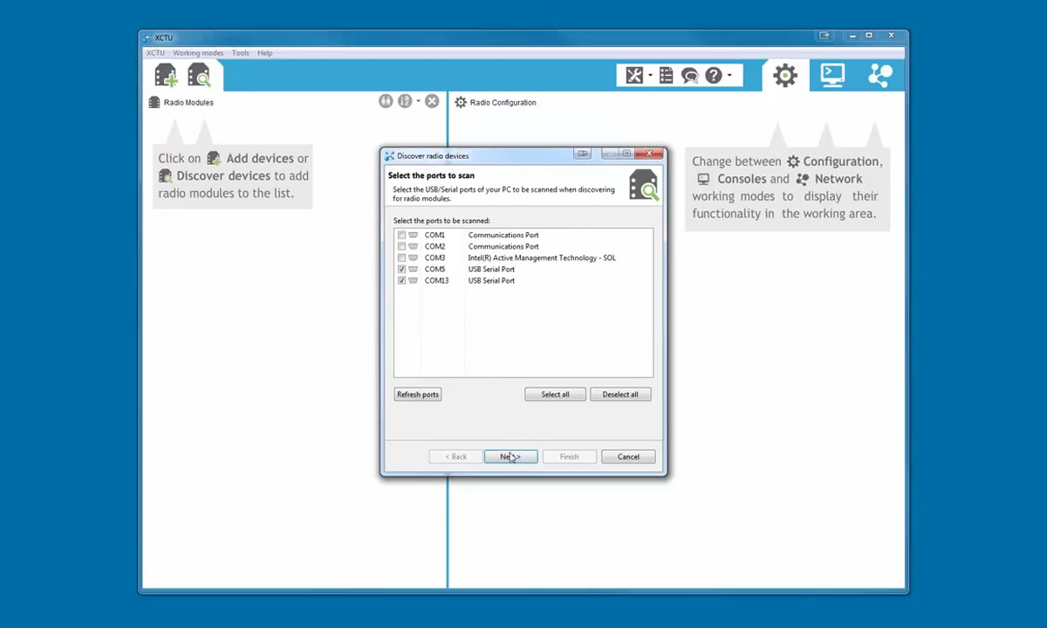
Task: Open Consoles working mode
Action: pos(831,75)
